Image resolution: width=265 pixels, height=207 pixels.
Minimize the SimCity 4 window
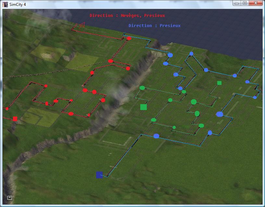click(237, 3)
